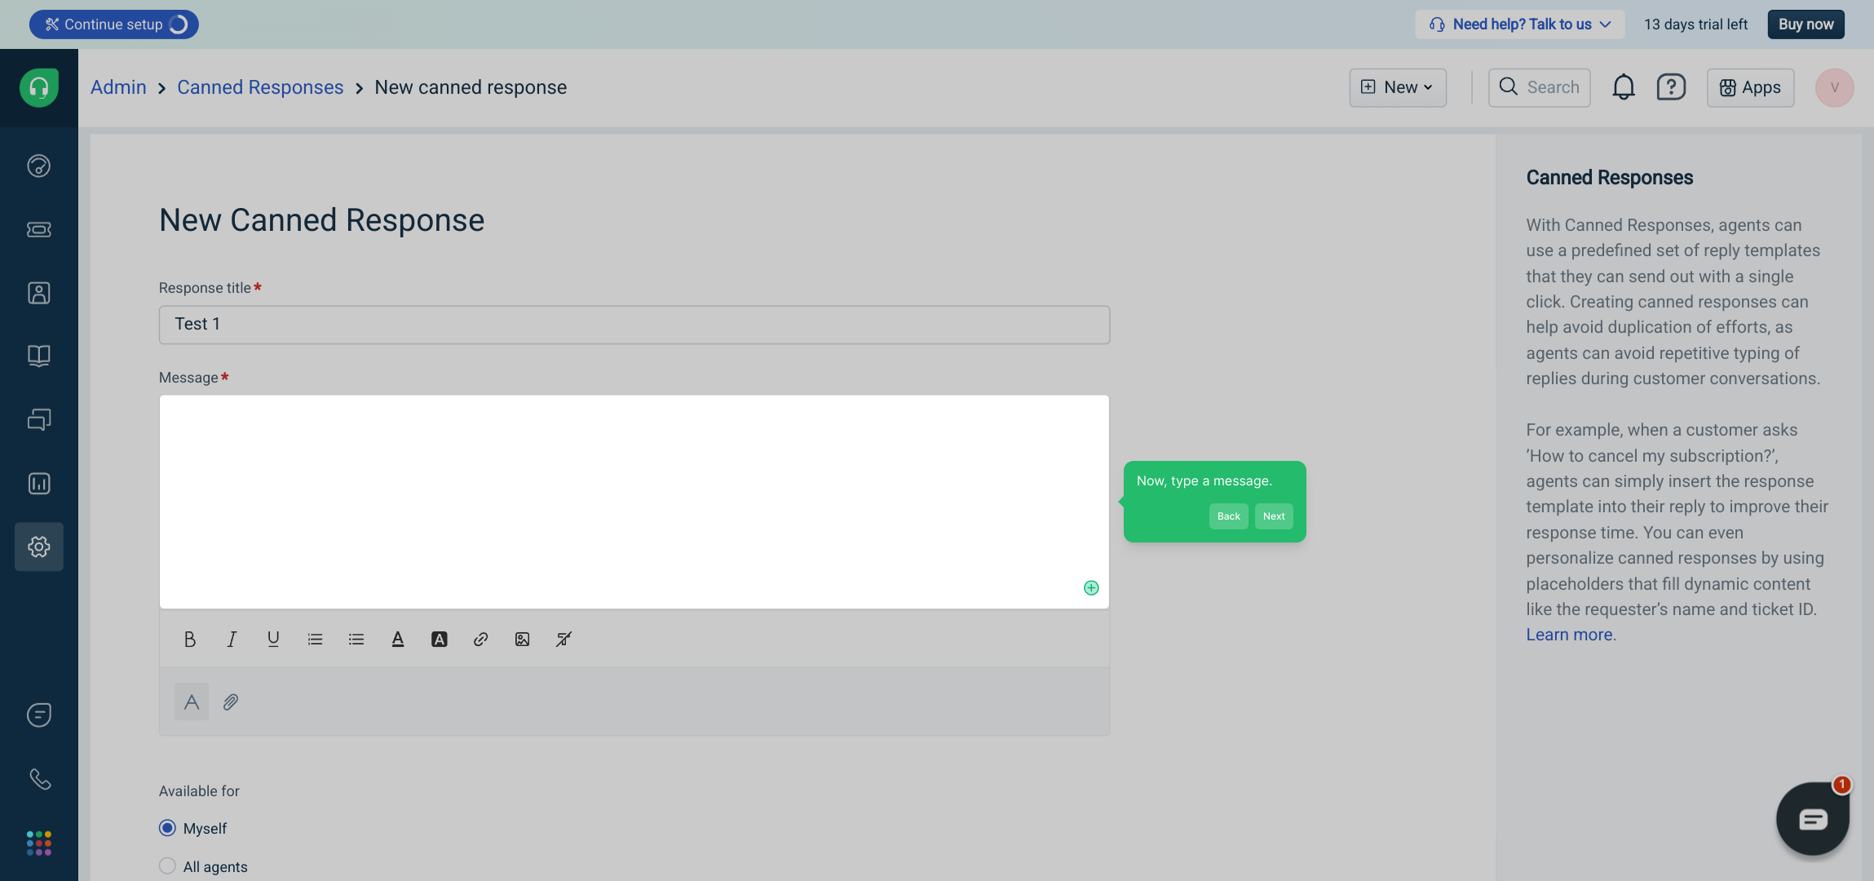Image resolution: width=1874 pixels, height=881 pixels.
Task: Open the Reports sidebar icon
Action: click(38, 484)
